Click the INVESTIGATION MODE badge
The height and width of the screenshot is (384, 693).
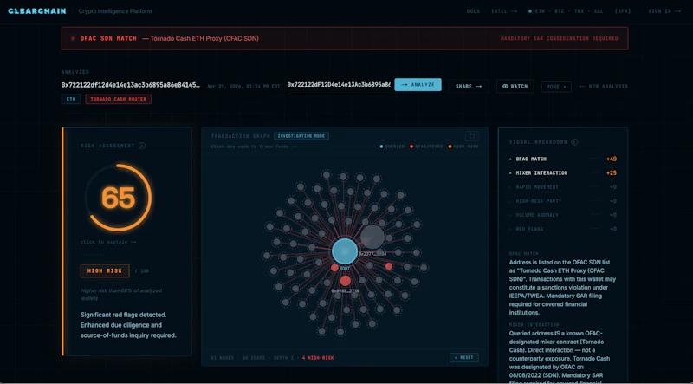301,136
